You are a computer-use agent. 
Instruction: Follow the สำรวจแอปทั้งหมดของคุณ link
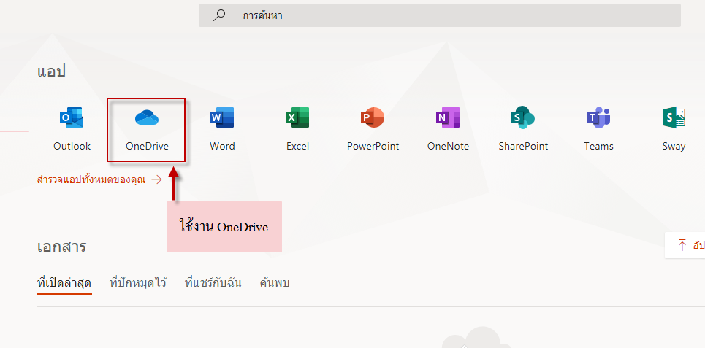click(99, 180)
